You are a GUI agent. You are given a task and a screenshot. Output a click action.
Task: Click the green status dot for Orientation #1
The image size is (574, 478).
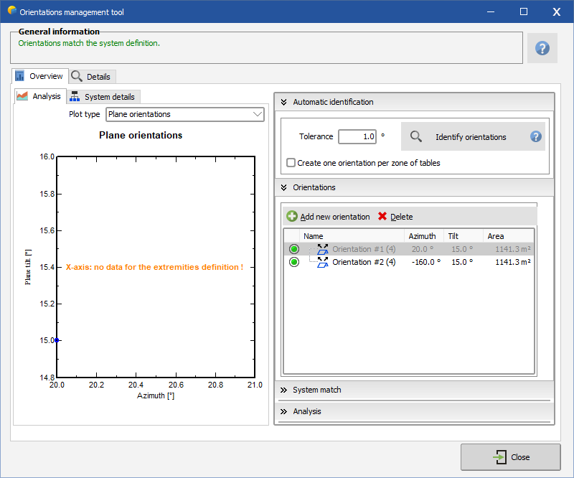294,249
